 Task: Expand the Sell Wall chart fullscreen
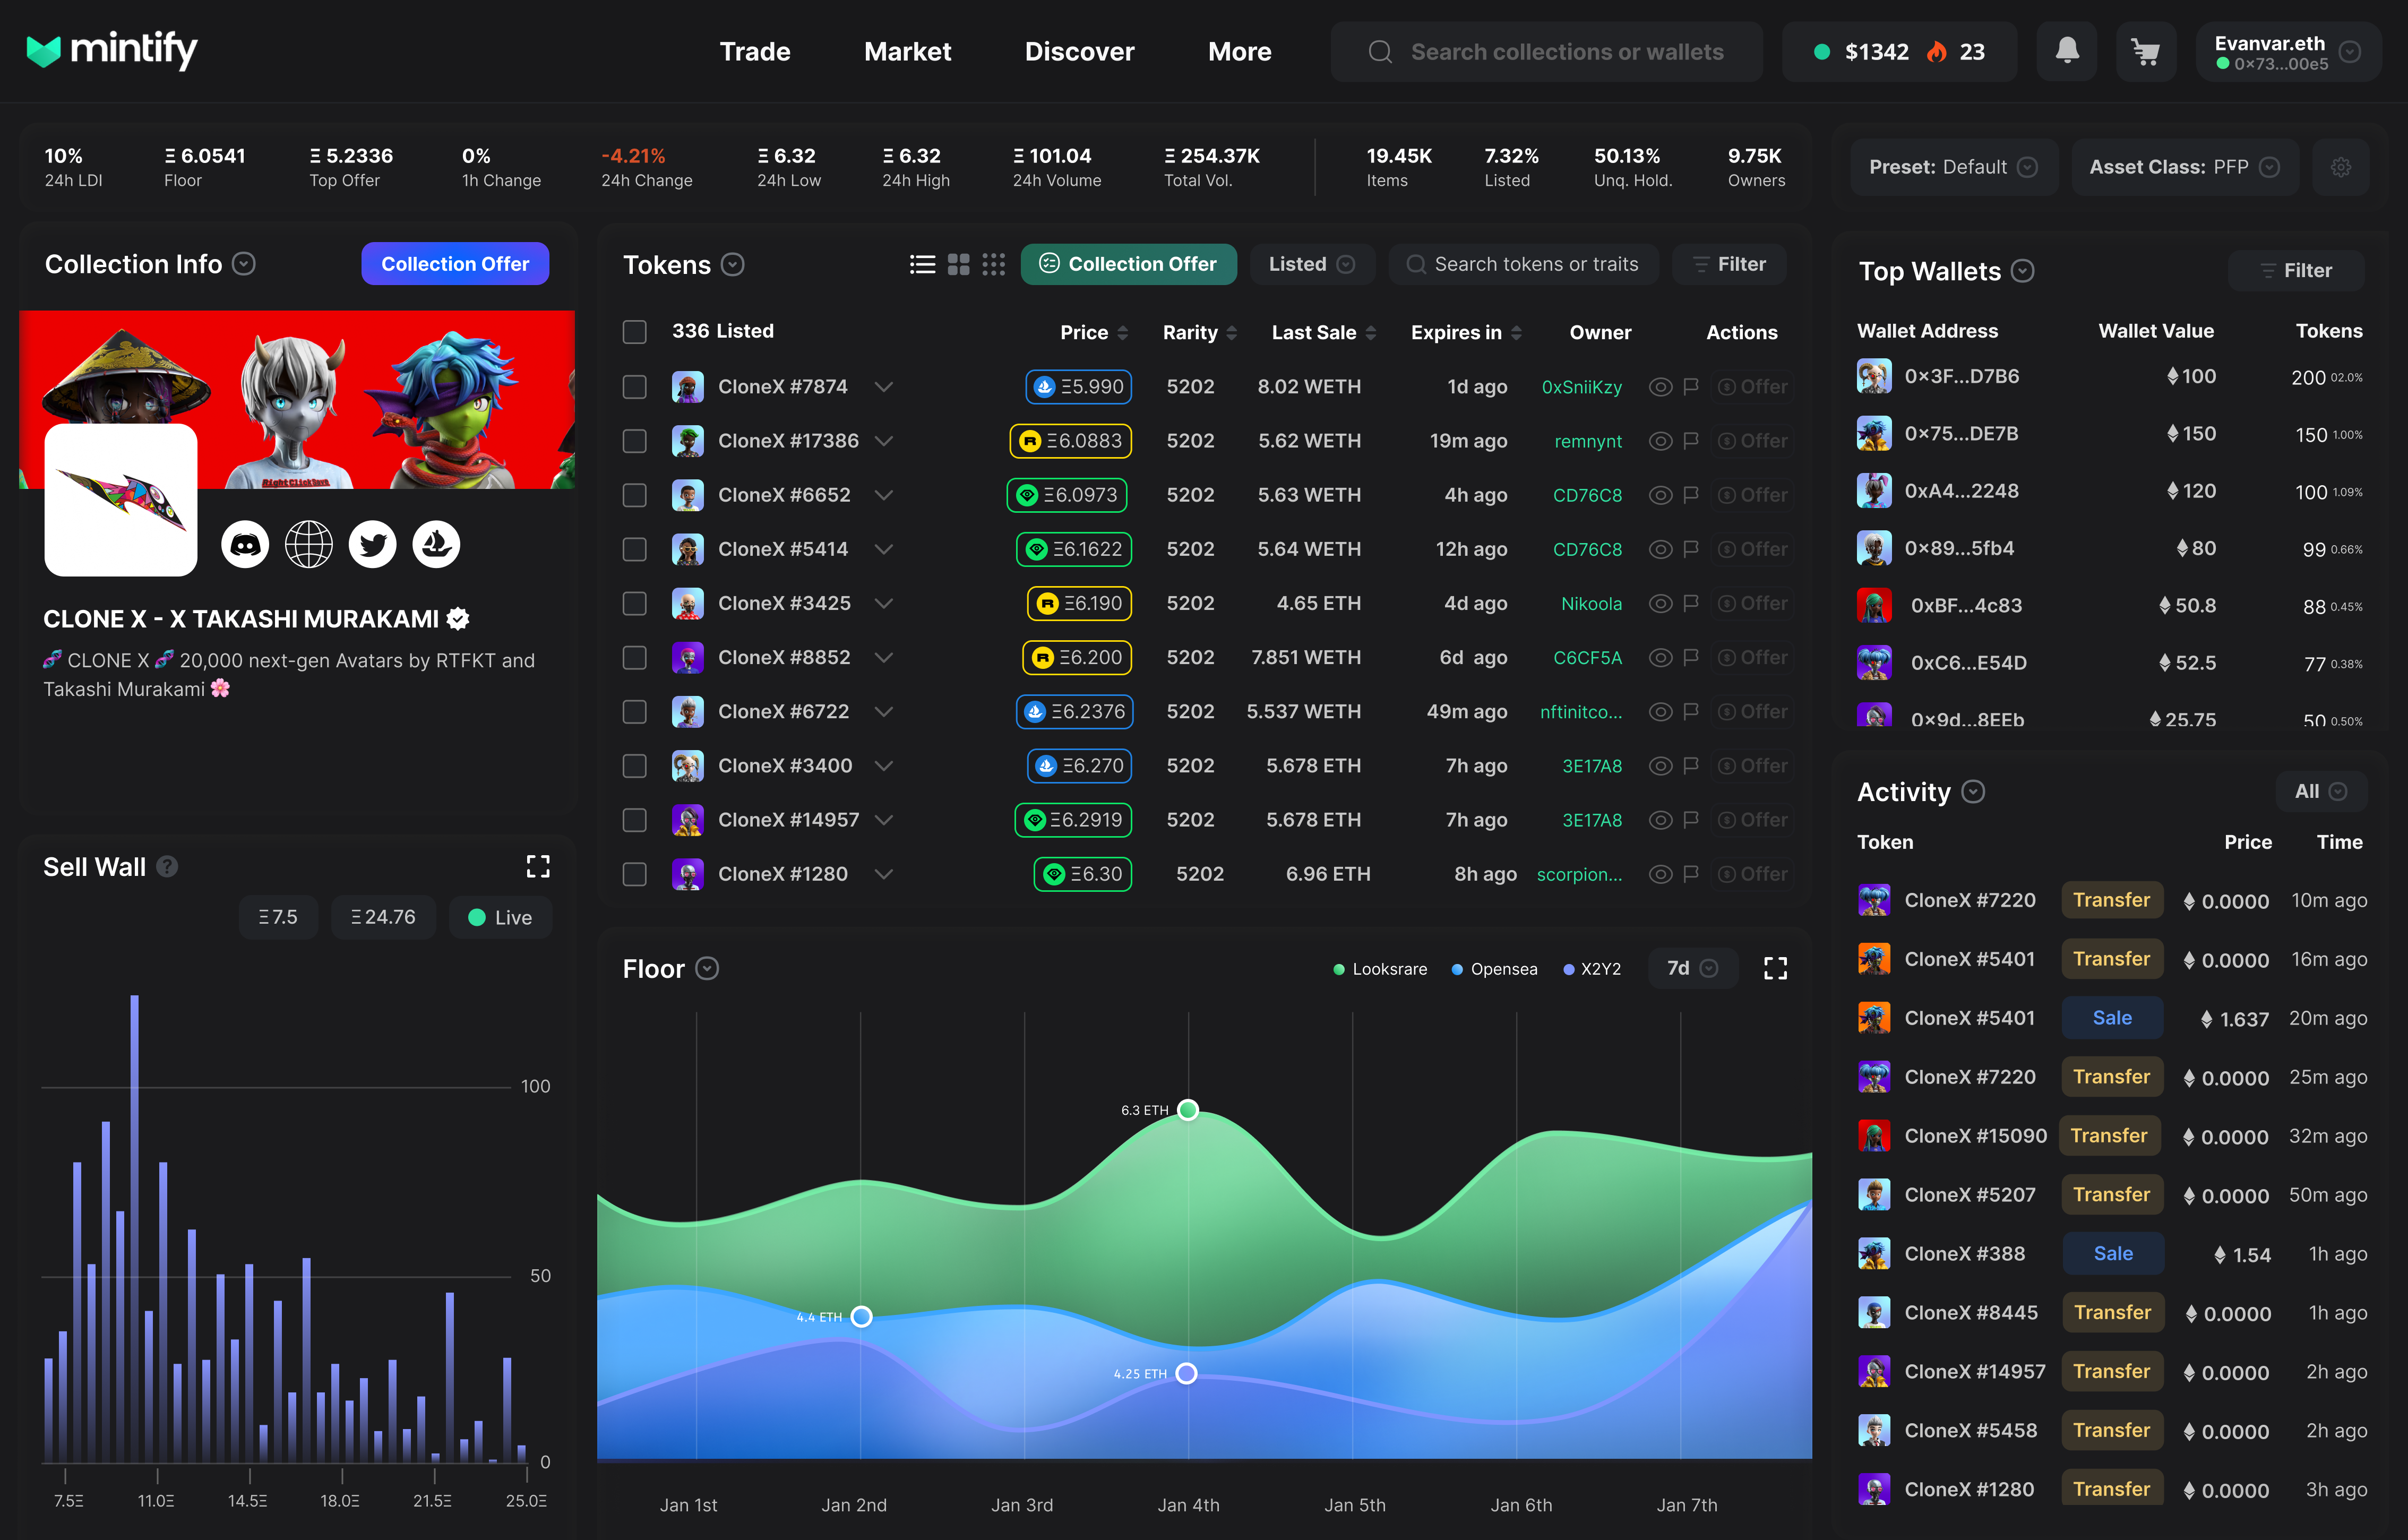coord(538,866)
